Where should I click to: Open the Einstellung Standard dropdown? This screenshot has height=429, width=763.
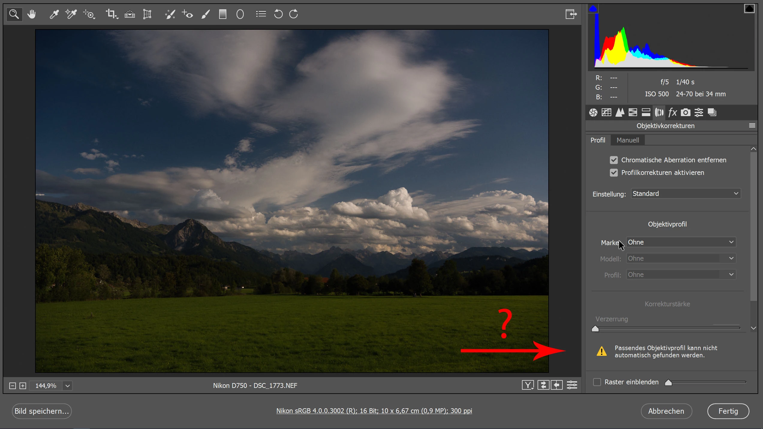coord(685,193)
